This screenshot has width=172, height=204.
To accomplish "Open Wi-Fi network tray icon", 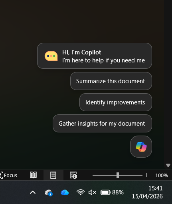I will coord(81,192).
